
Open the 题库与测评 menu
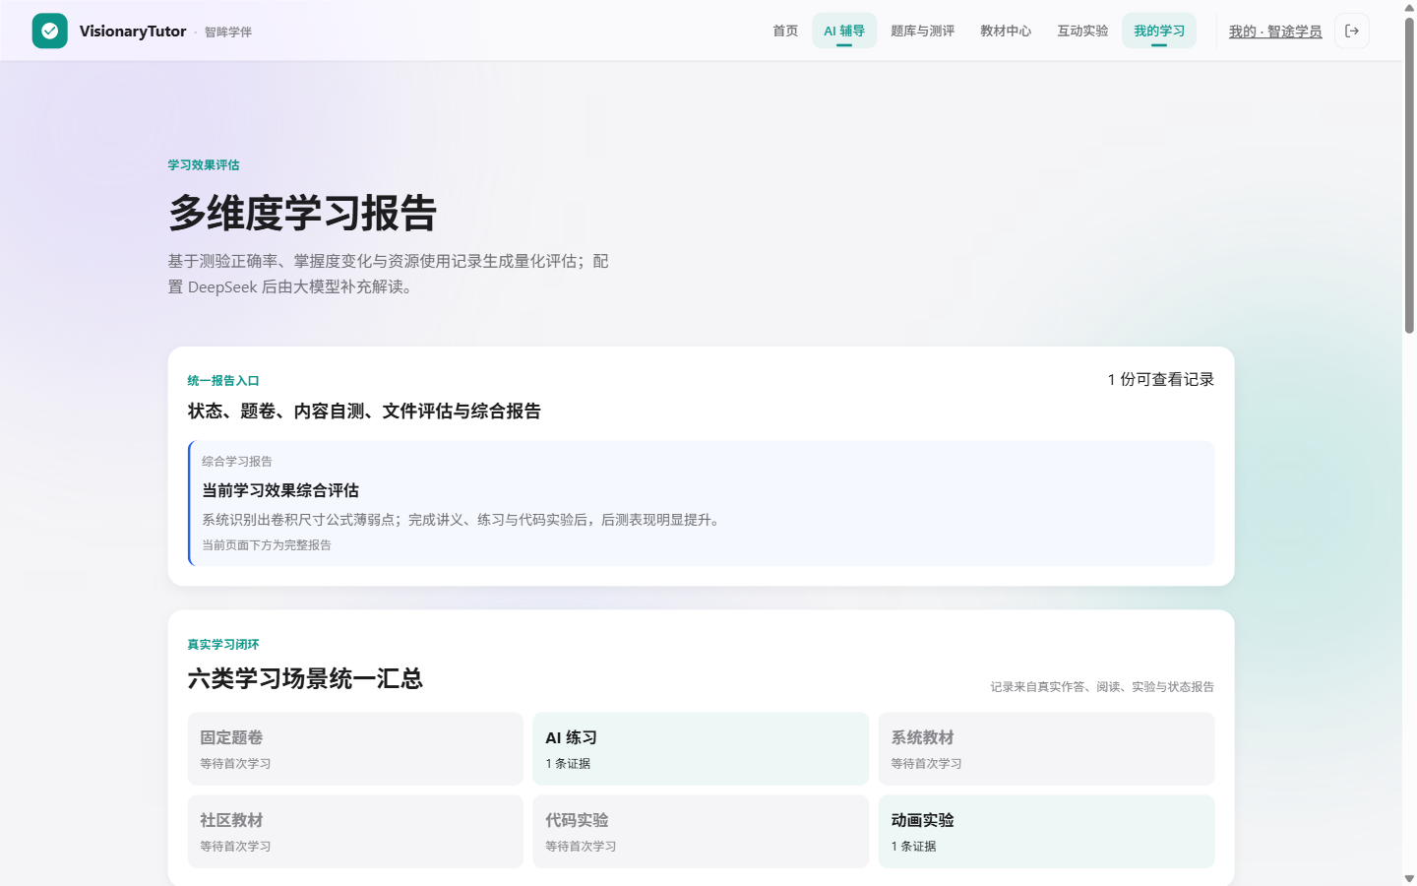tap(922, 31)
